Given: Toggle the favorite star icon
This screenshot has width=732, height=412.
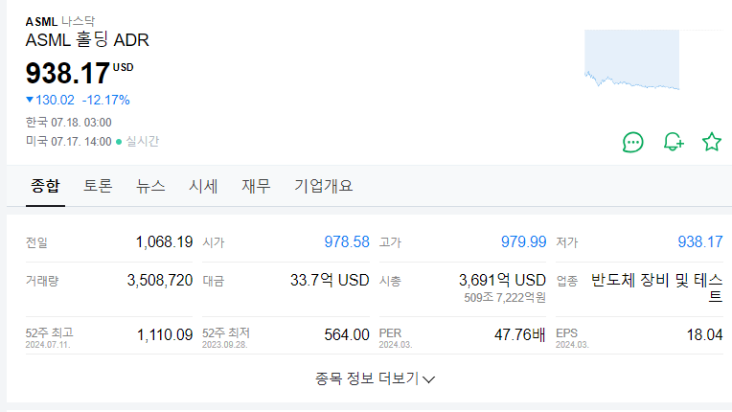Looking at the screenshot, I should tap(712, 142).
